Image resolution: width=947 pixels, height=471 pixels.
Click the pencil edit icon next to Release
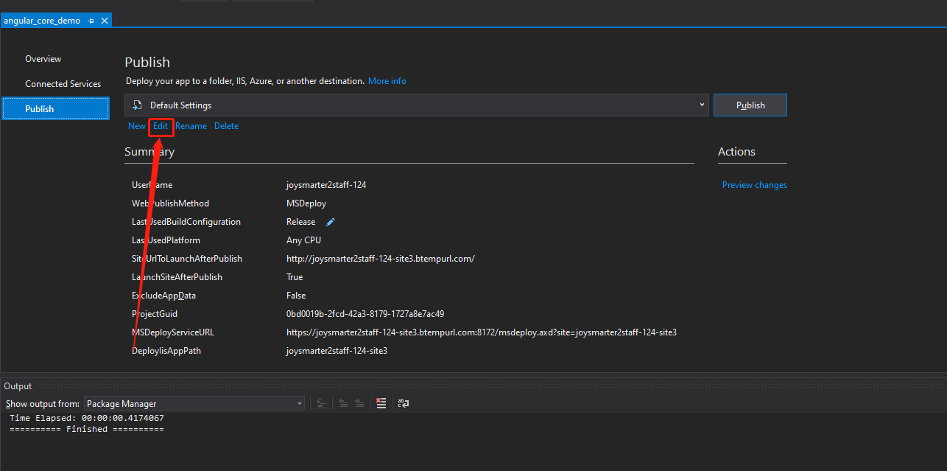[x=330, y=221]
